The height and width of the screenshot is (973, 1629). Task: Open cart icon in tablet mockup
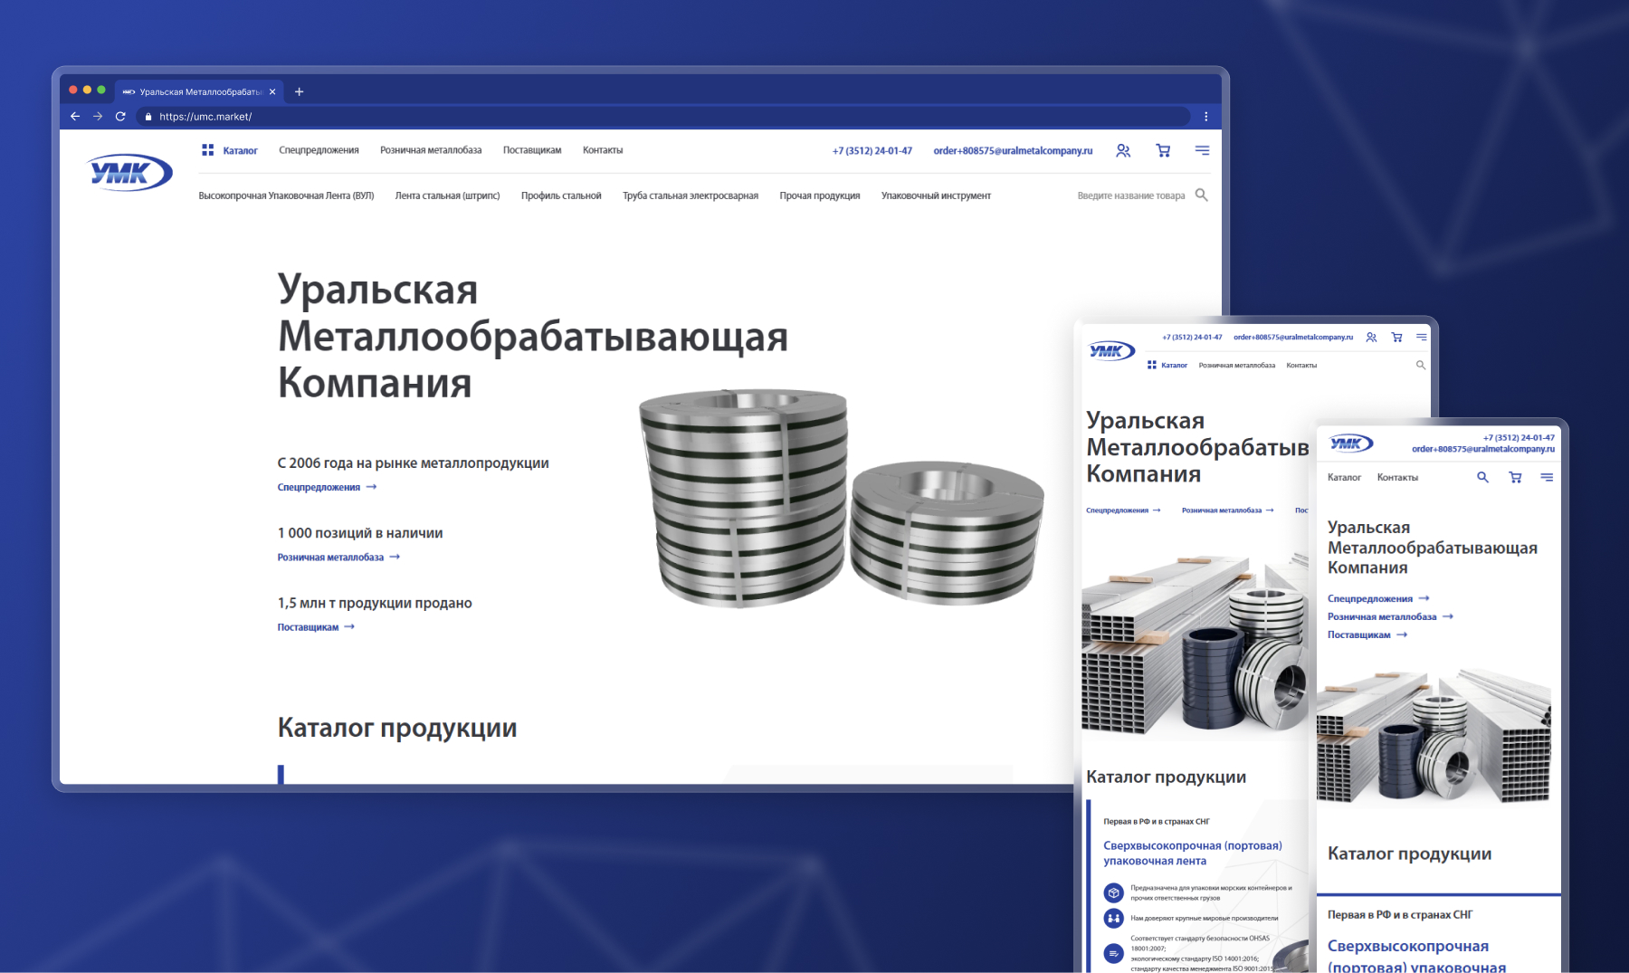click(1396, 338)
